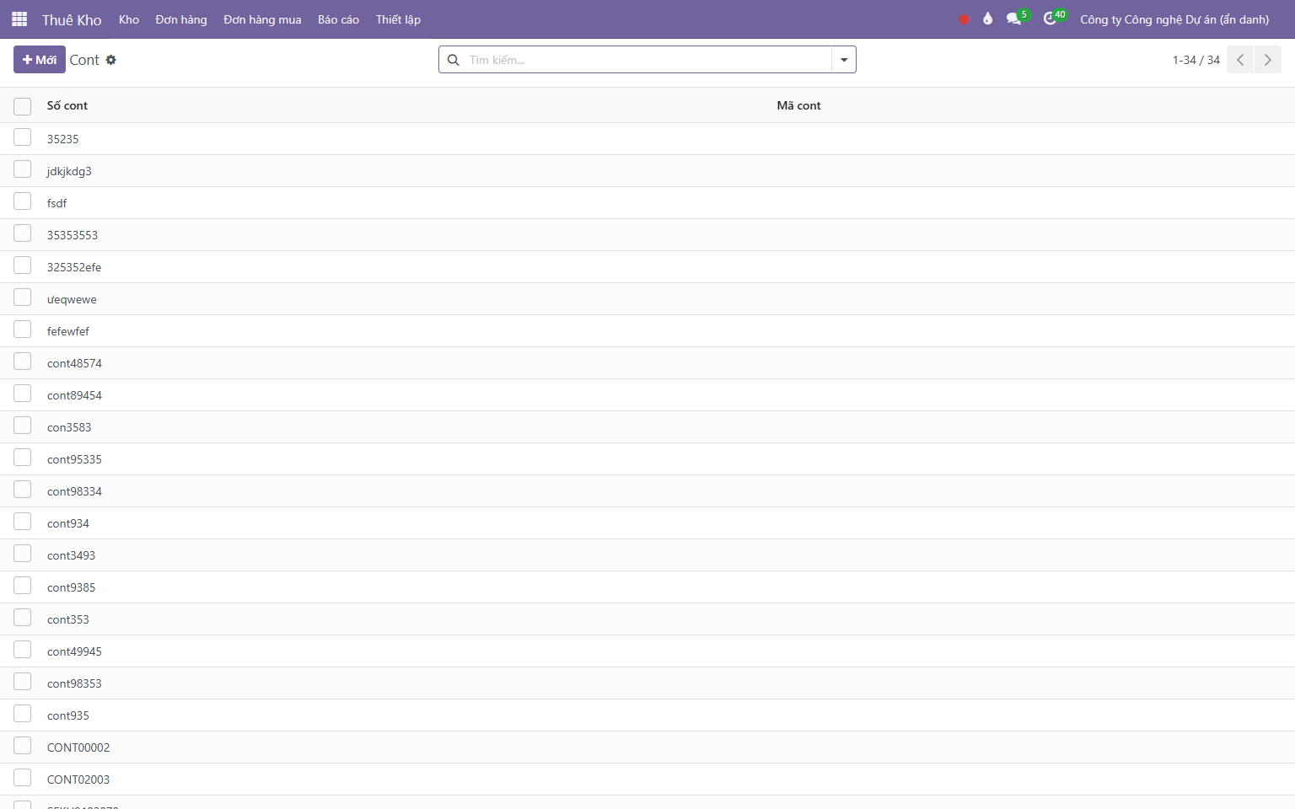Image resolution: width=1295 pixels, height=809 pixels.
Task: Click the 1-34 / 34 pager counter
Action: tap(1196, 60)
